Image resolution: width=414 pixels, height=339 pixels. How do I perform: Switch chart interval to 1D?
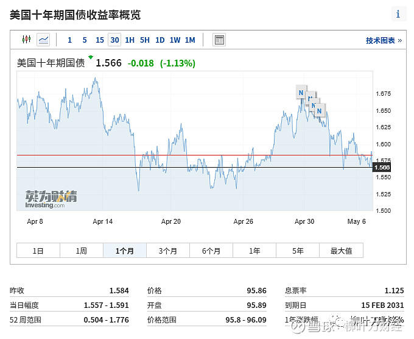[160, 40]
